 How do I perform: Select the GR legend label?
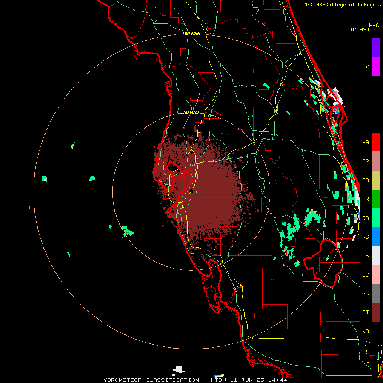[365, 161]
